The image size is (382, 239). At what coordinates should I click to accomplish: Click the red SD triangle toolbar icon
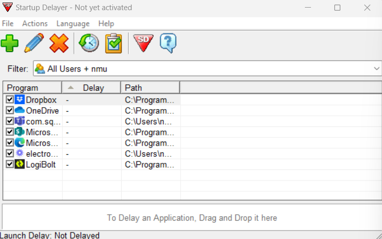143,43
